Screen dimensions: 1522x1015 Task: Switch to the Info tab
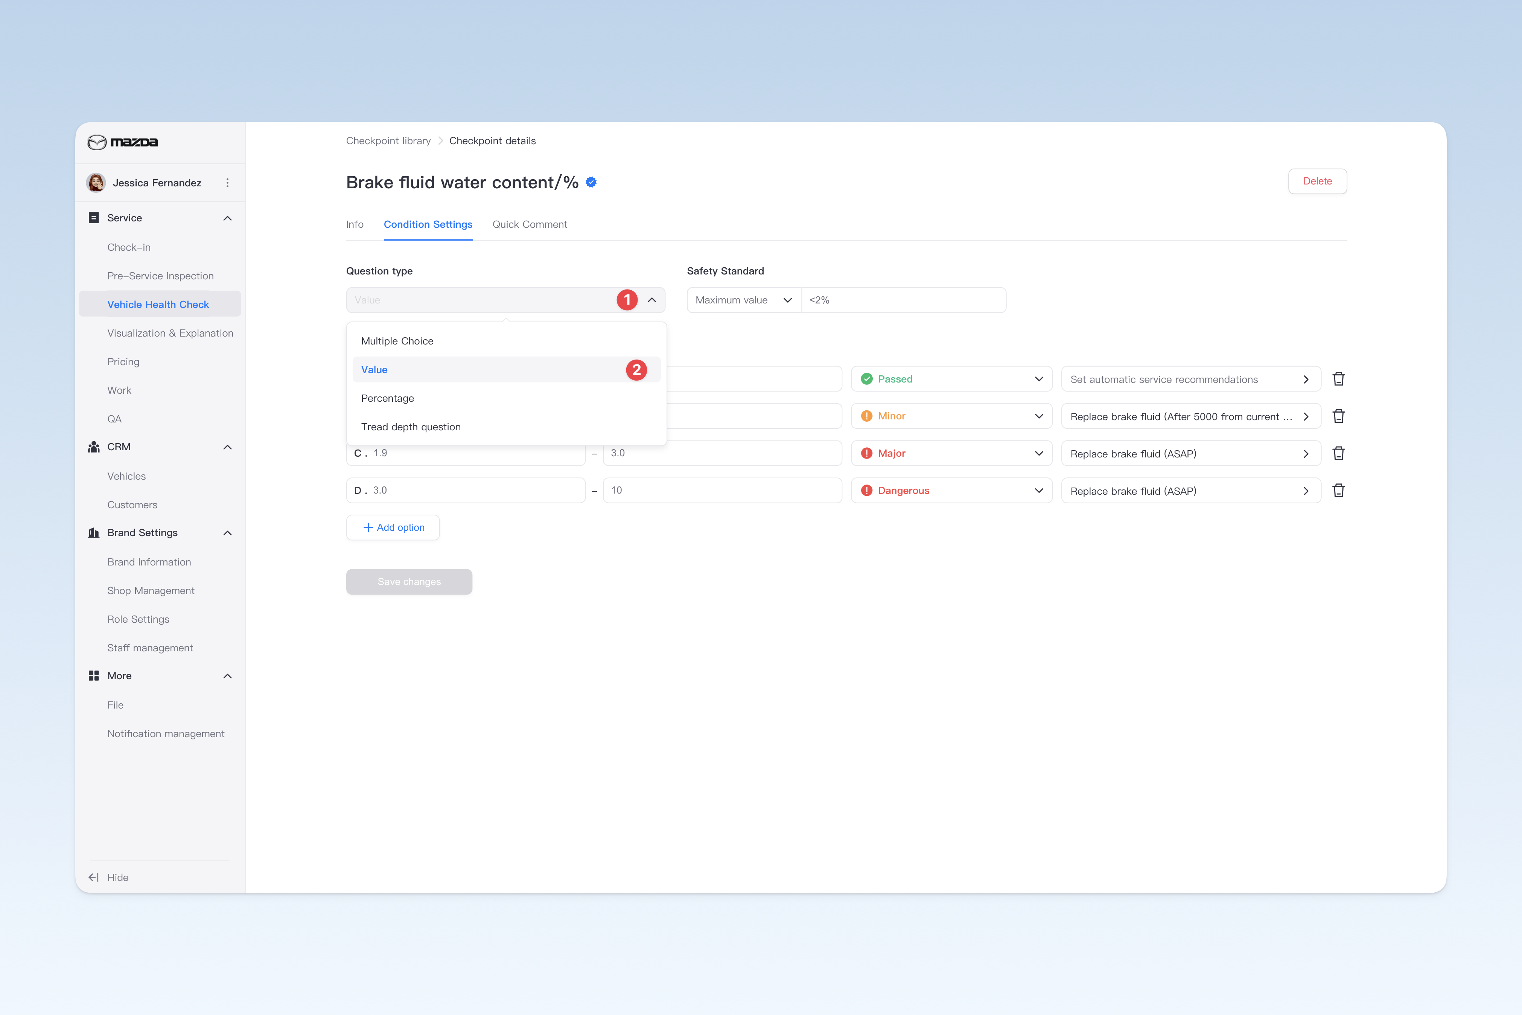point(355,224)
